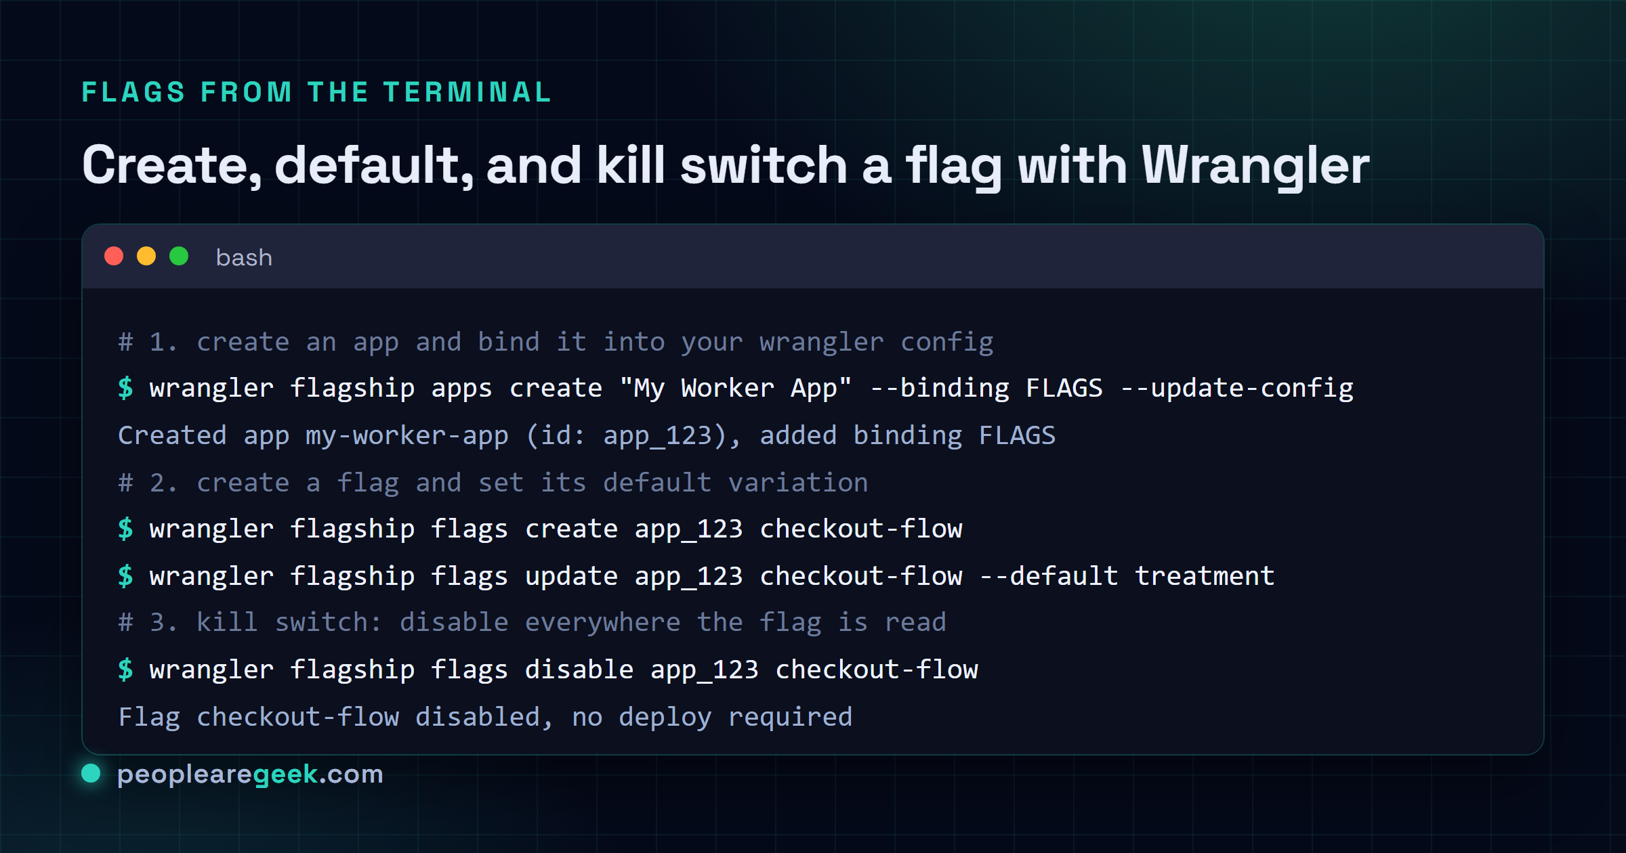Click the 'flags create app_123 checkout-flow' command

[540, 529]
